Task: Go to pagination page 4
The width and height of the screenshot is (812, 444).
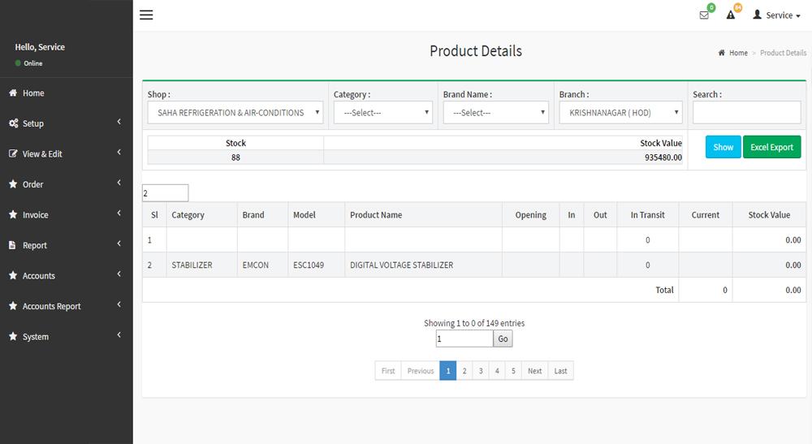Action: 497,371
